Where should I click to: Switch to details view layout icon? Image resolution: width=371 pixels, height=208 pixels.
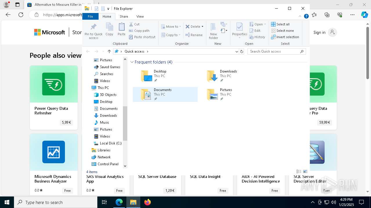(x=299, y=172)
